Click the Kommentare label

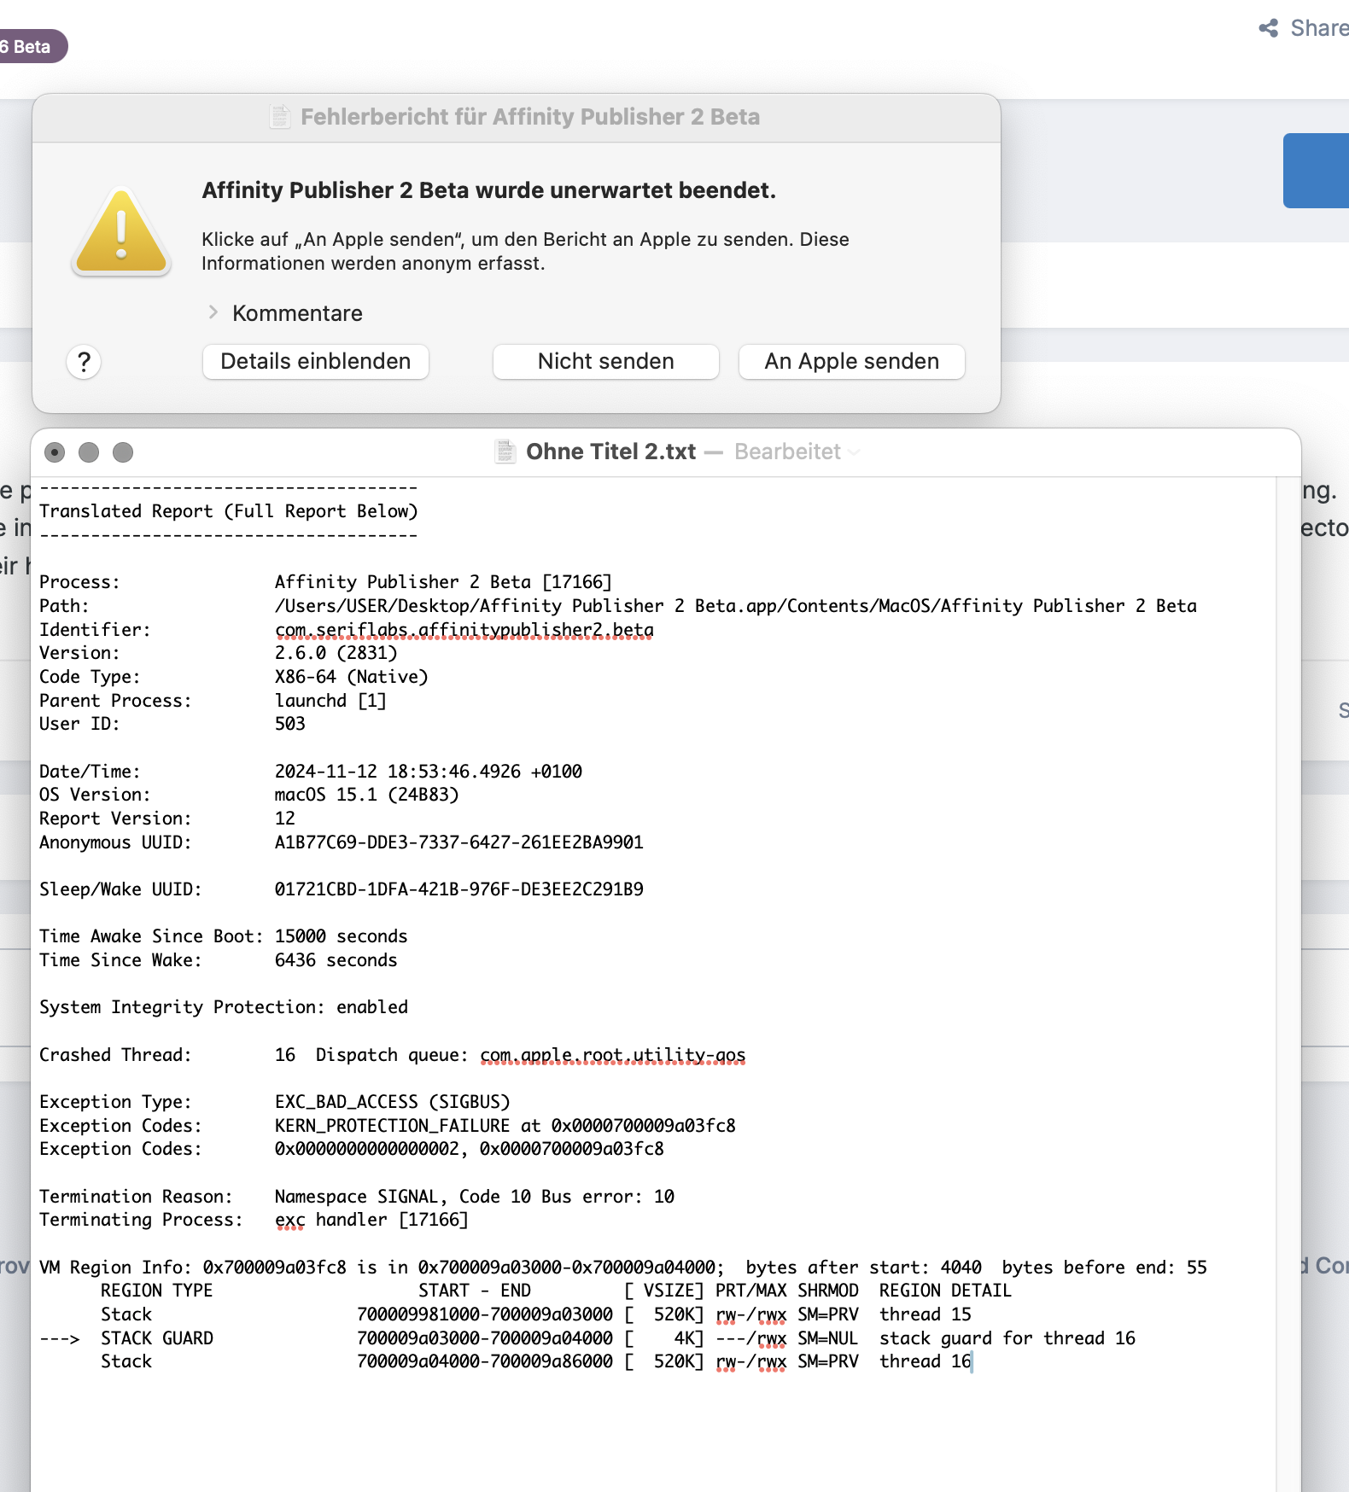297,313
